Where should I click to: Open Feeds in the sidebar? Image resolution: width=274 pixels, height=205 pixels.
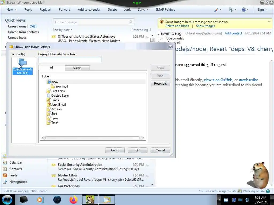(x=10, y=175)
